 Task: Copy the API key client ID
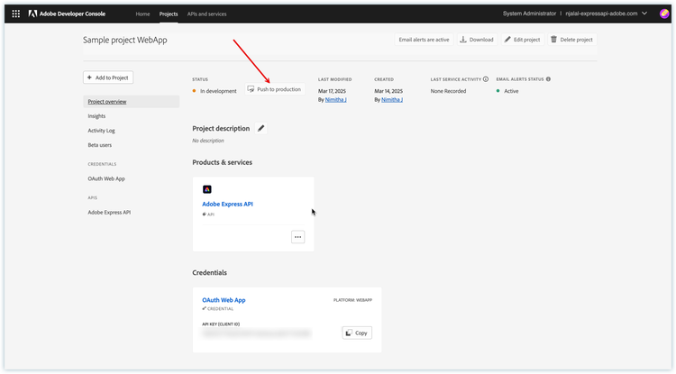tap(357, 333)
